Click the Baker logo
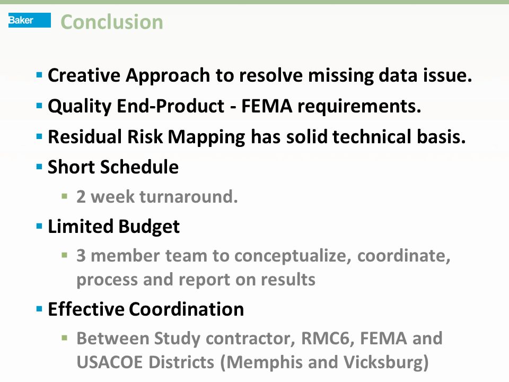Image resolution: width=509 pixels, height=382 pixels. tap(30, 20)
